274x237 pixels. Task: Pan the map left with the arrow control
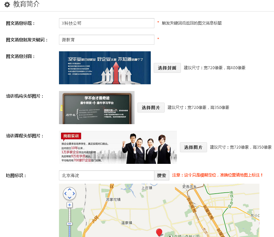(x=66, y=194)
